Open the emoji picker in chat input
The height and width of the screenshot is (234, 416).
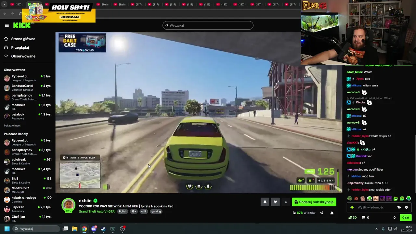coord(406,207)
